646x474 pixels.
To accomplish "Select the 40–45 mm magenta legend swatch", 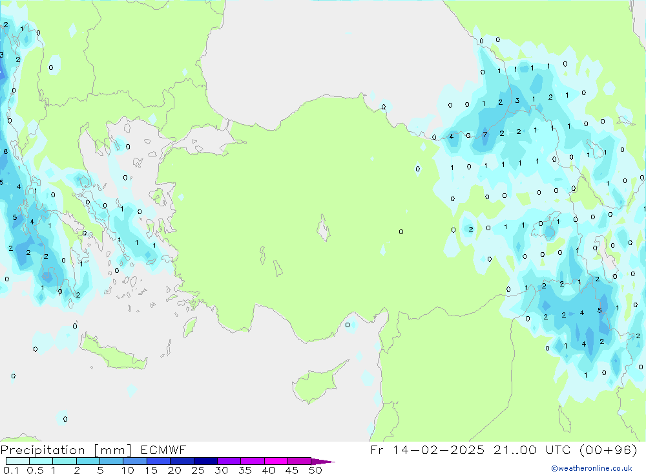I will pyautogui.click(x=276, y=461).
